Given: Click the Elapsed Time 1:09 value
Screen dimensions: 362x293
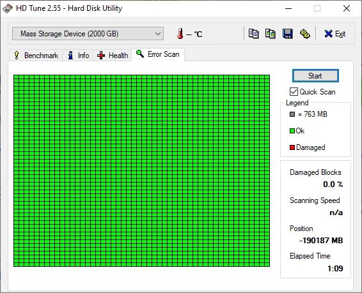Looking at the screenshot, I should (335, 268).
